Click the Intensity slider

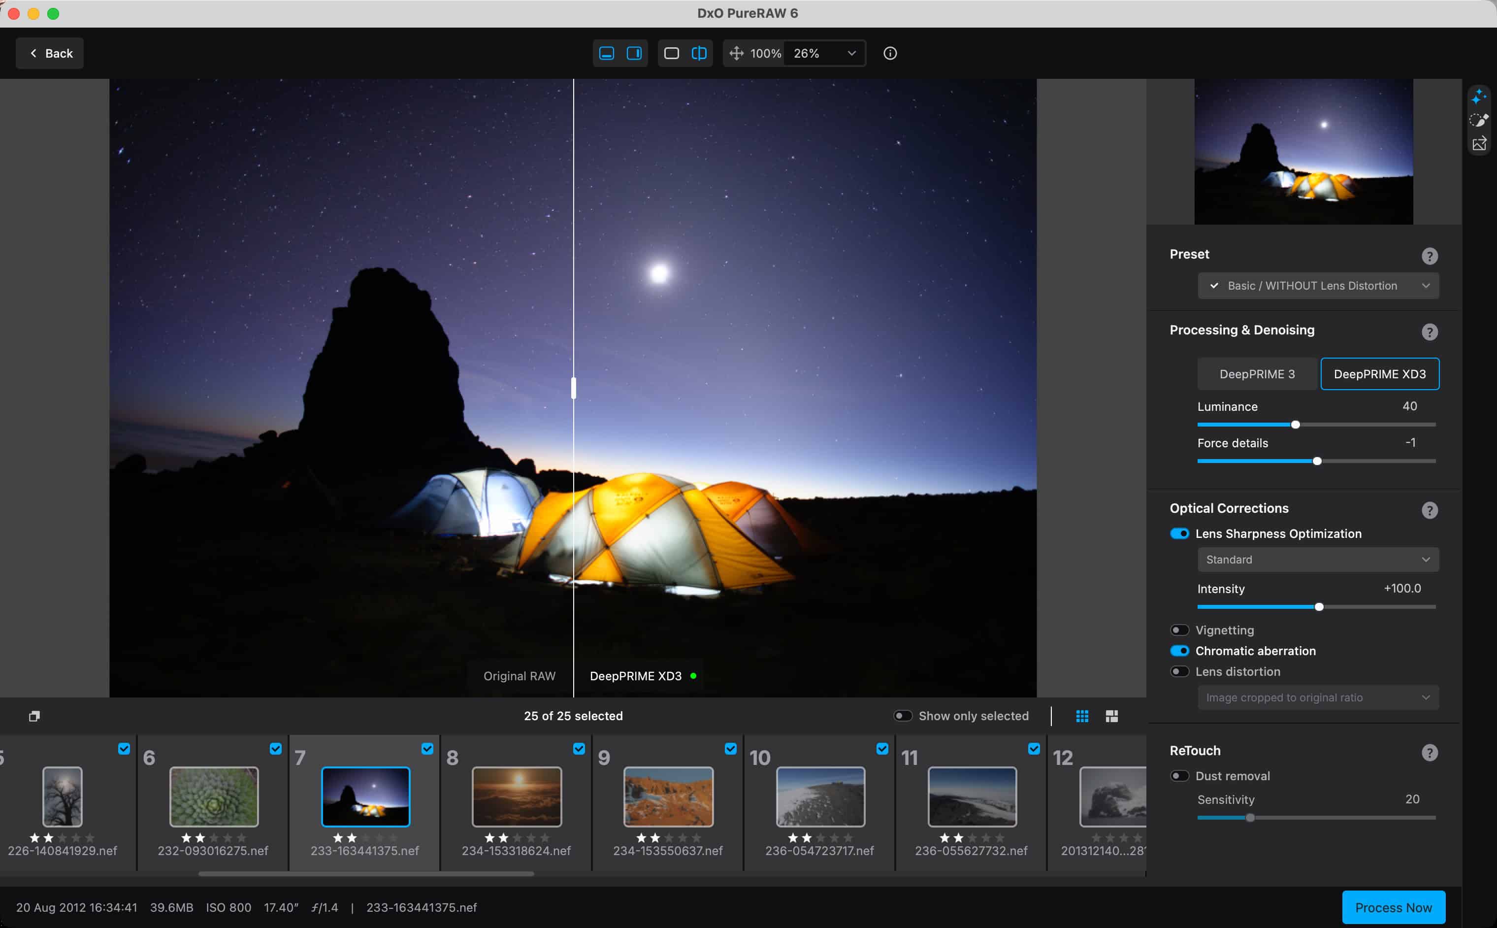tap(1316, 606)
